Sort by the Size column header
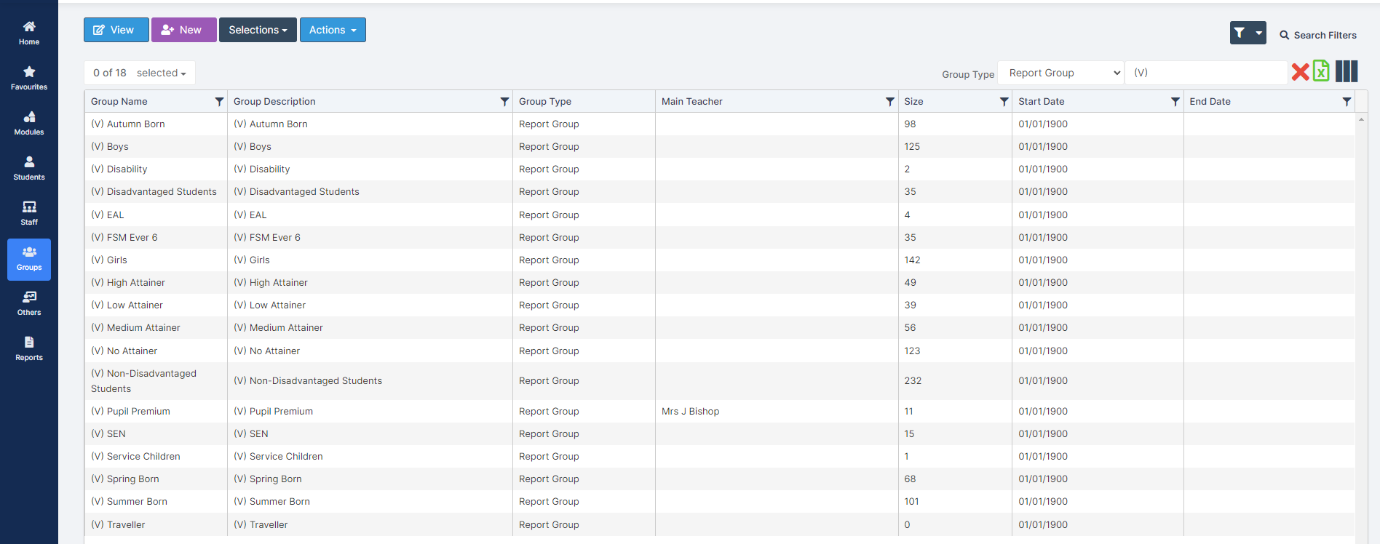Screen dimensions: 1380x544 point(913,102)
